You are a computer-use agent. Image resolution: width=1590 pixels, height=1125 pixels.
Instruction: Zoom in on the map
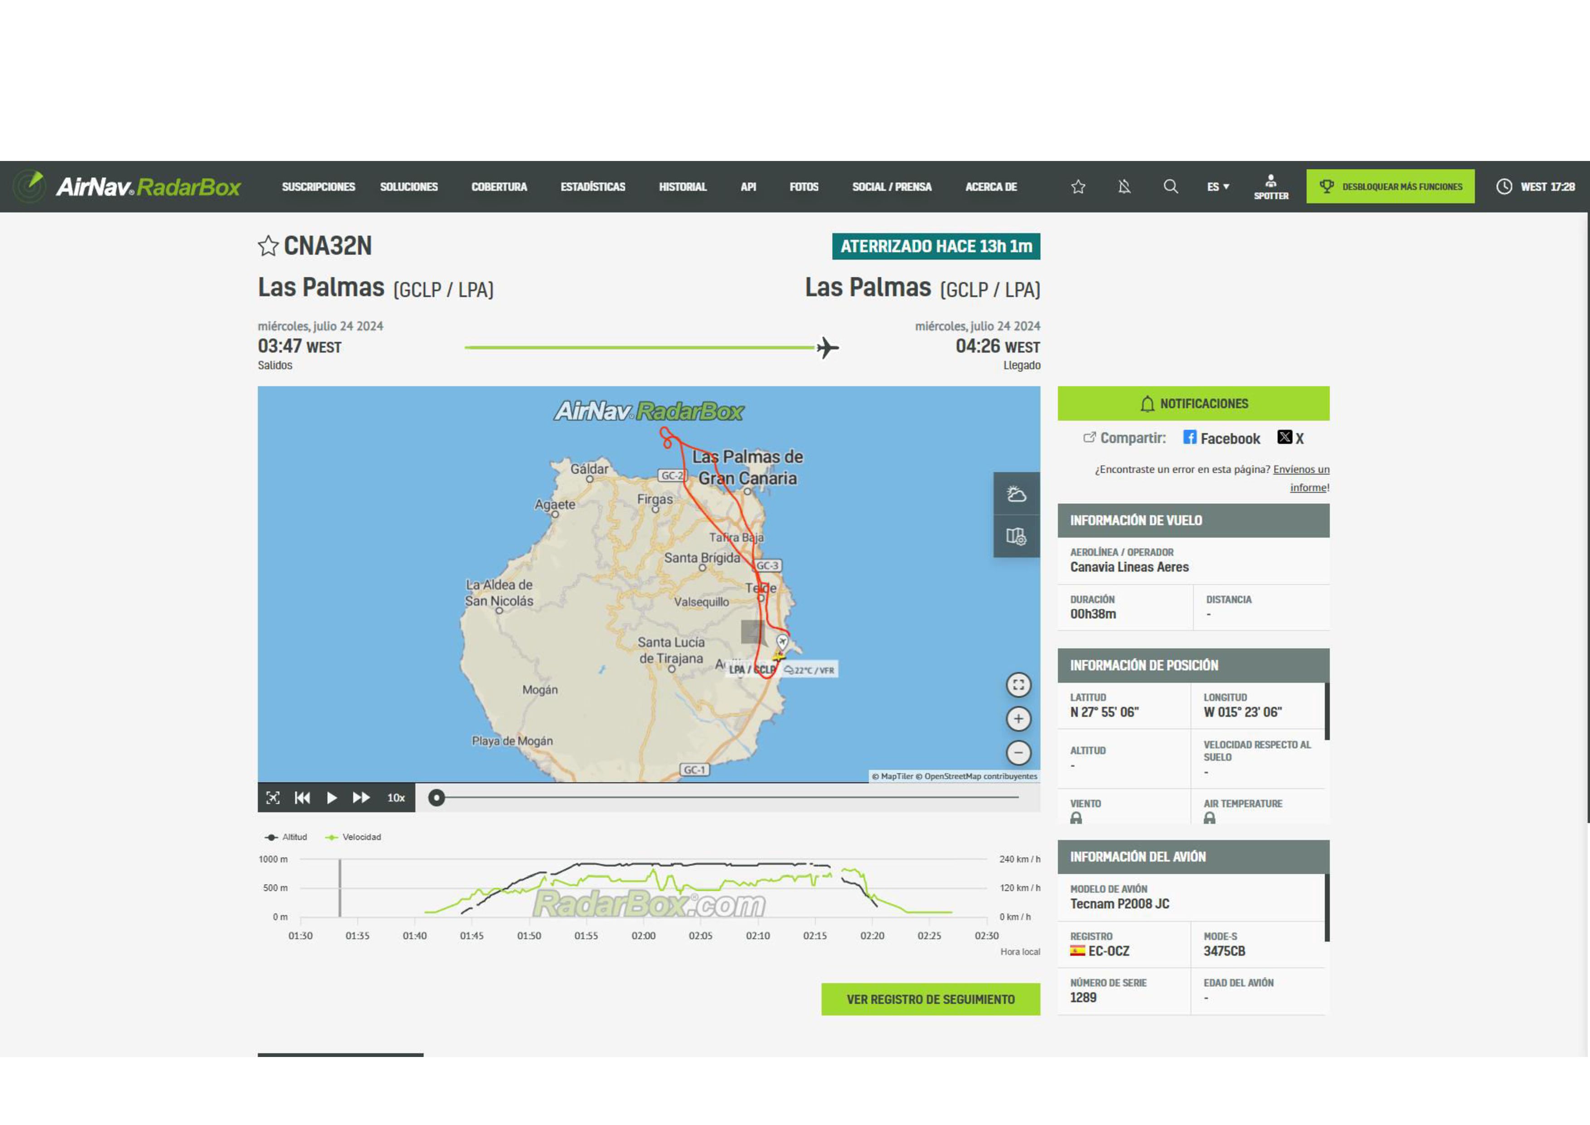tap(1018, 719)
